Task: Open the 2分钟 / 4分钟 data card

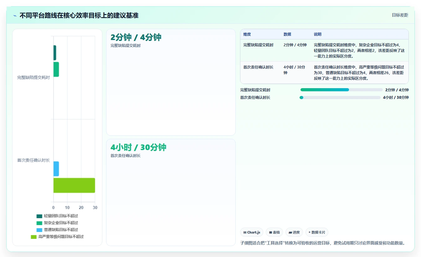Action: [171, 82]
